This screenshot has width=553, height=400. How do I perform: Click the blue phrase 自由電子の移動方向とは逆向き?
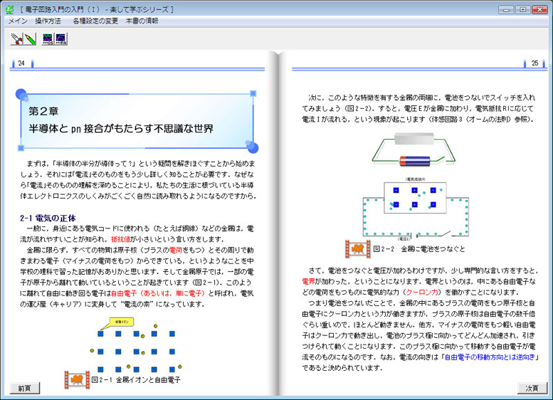[x=489, y=357]
